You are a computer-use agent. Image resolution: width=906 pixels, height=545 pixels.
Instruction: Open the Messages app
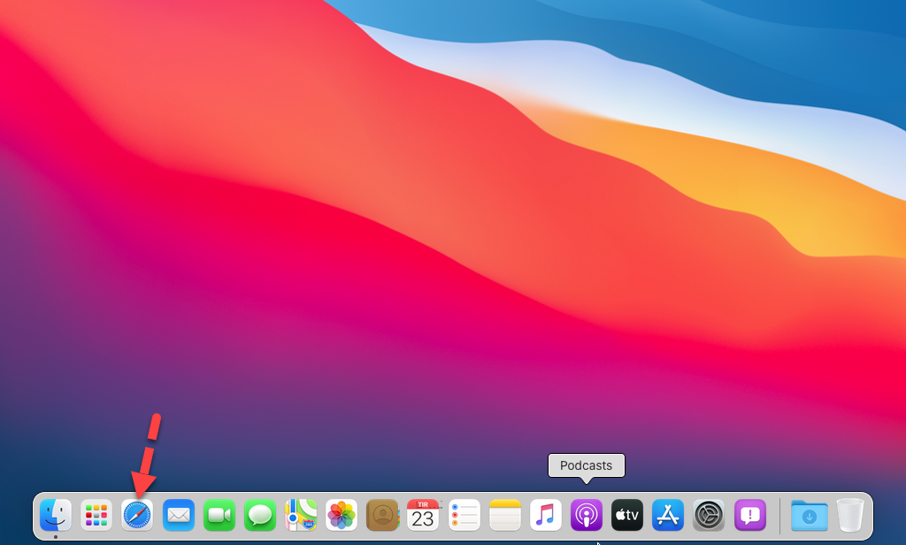(260, 514)
